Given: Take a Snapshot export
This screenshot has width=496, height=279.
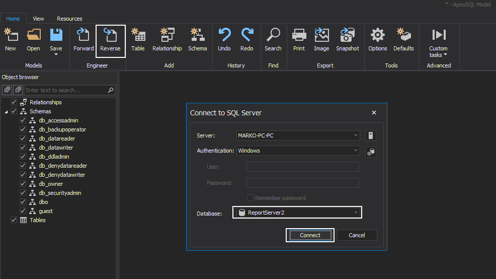Looking at the screenshot, I should click(347, 40).
